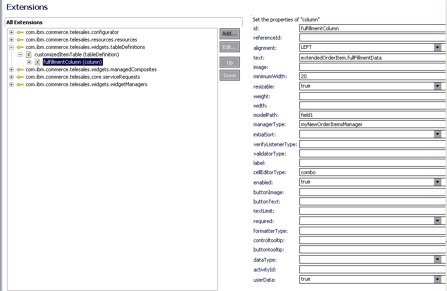Click the verifyListenerType input field
Image resolution: width=447 pixels, height=291 pixels.
(x=372, y=144)
